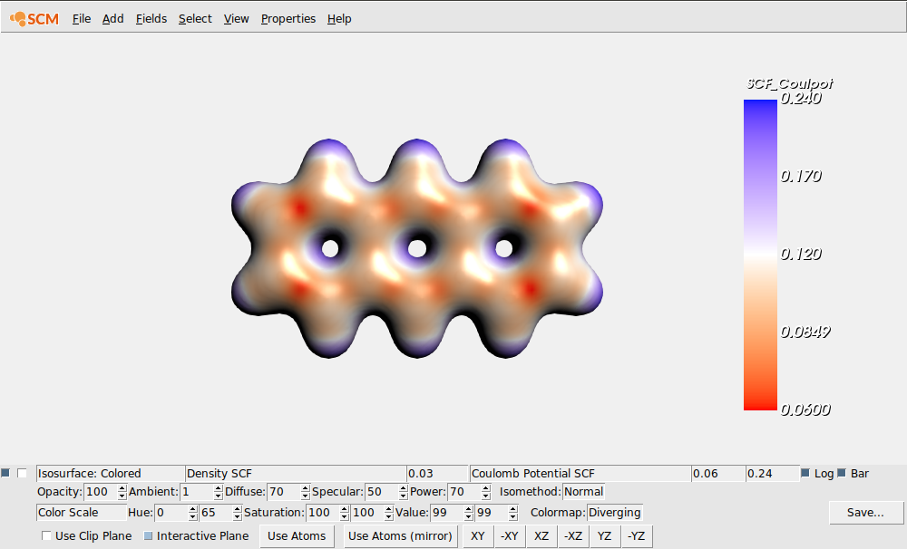Enable the Log scale checkbox

pos(807,472)
